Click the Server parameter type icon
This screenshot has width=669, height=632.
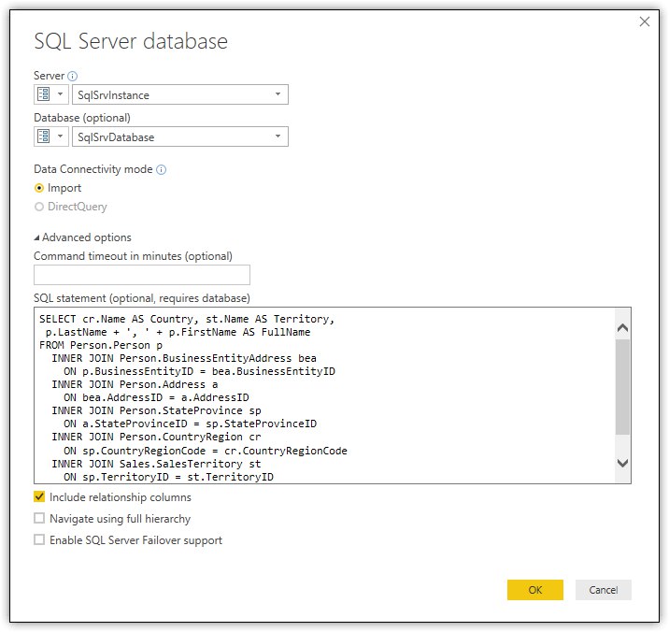click(x=44, y=93)
